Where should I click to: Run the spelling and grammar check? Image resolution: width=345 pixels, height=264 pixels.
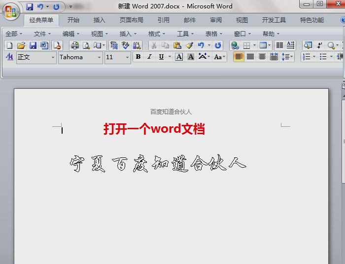pos(125,45)
